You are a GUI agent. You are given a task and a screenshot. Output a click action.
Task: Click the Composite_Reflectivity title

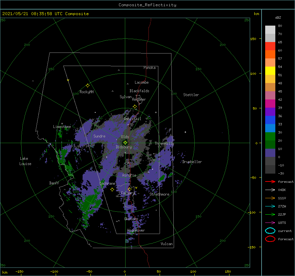click(x=147, y=5)
